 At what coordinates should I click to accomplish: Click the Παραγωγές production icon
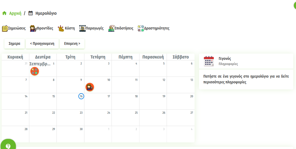click(82, 28)
